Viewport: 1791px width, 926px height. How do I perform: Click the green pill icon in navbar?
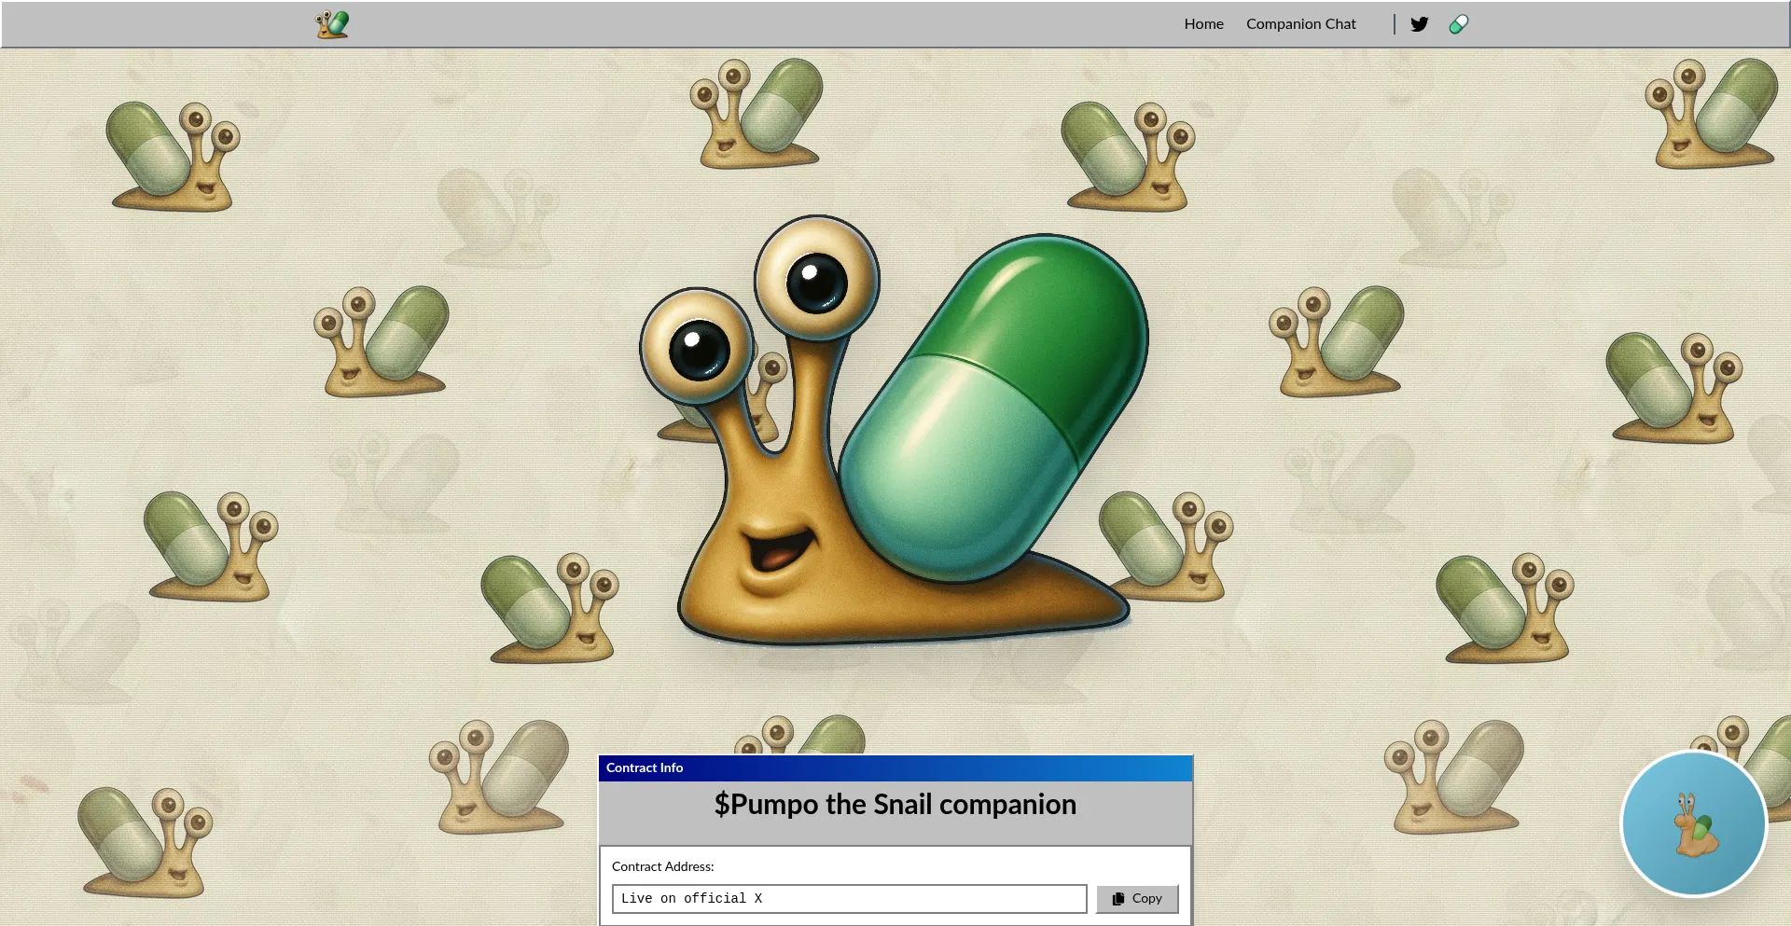click(1458, 24)
